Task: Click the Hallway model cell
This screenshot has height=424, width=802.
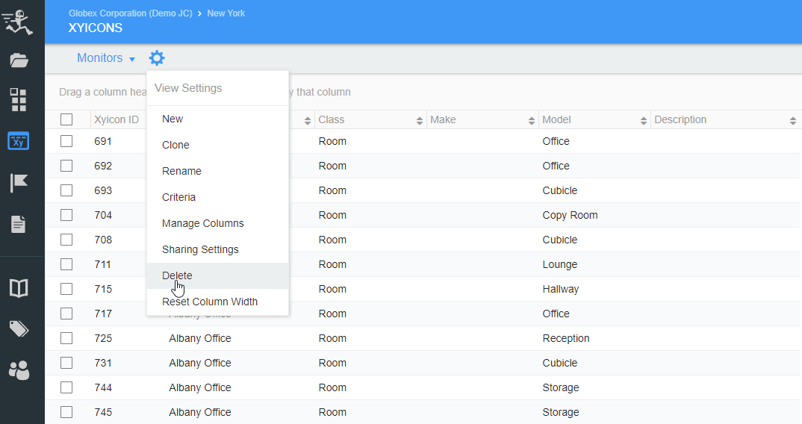Action: coord(561,289)
